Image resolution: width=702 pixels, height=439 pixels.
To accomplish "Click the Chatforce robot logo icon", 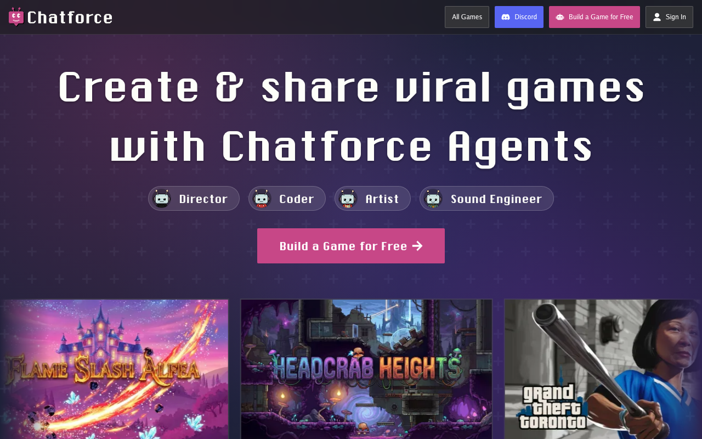I will 16,17.
